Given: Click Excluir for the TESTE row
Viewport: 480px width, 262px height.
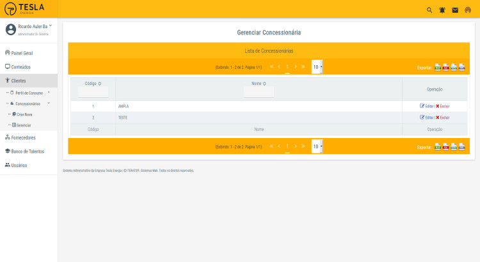Looking at the screenshot, I should 443,118.
